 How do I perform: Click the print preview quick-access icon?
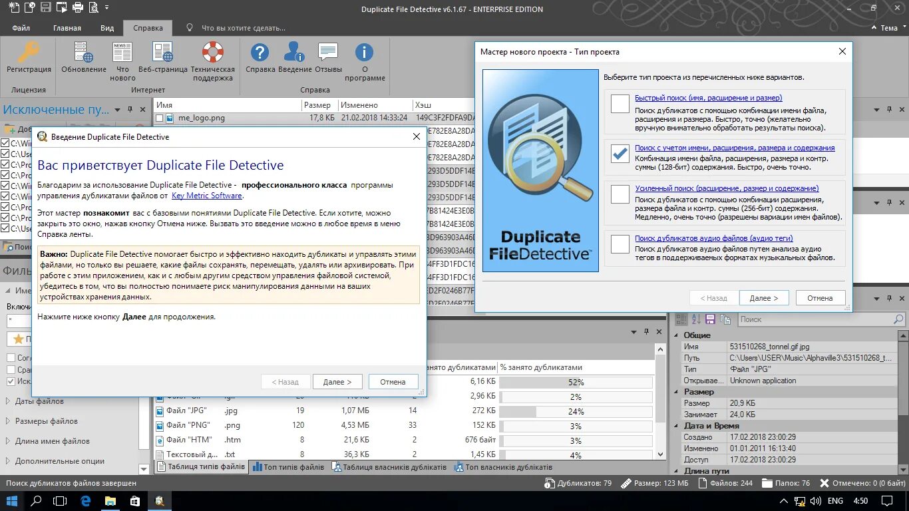pos(94,9)
